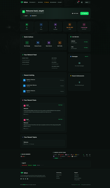The width and height of the screenshot is (110, 188).
Task: Click View All in Messages panel
Action: pyautogui.click(x=87, y=56)
